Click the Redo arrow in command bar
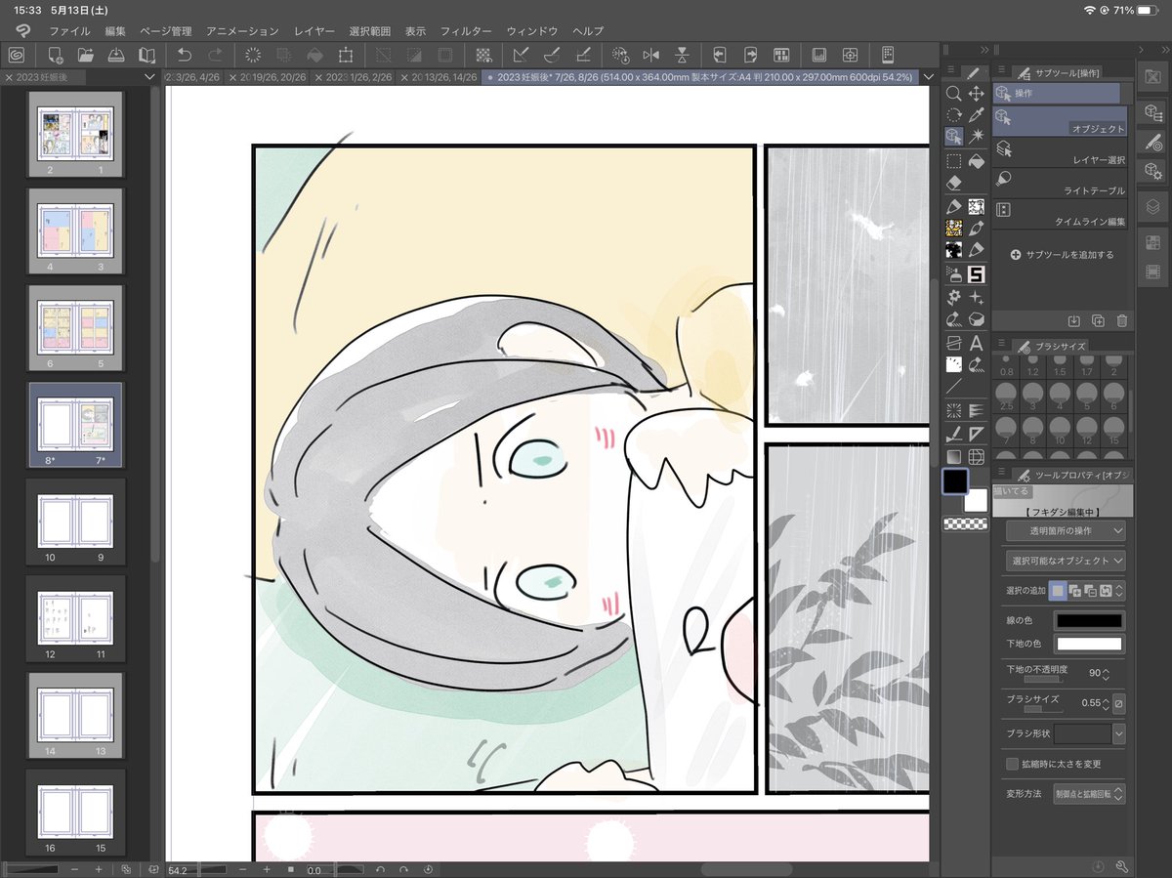 (215, 55)
